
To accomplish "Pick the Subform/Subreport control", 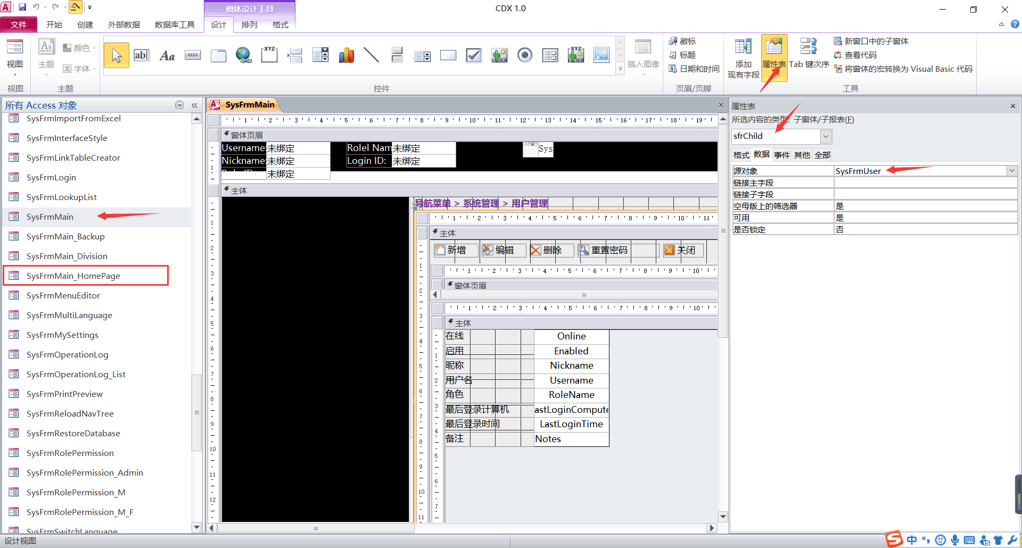I will click(550, 55).
